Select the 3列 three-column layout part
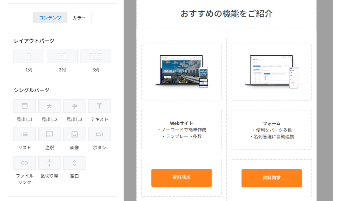 pos(96,57)
